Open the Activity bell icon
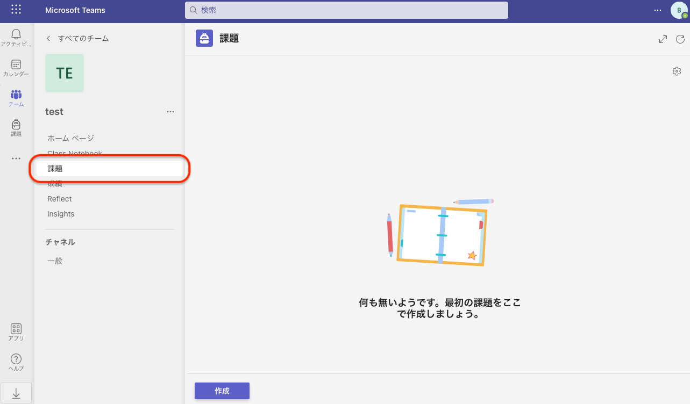The height and width of the screenshot is (404, 690). pos(16,38)
